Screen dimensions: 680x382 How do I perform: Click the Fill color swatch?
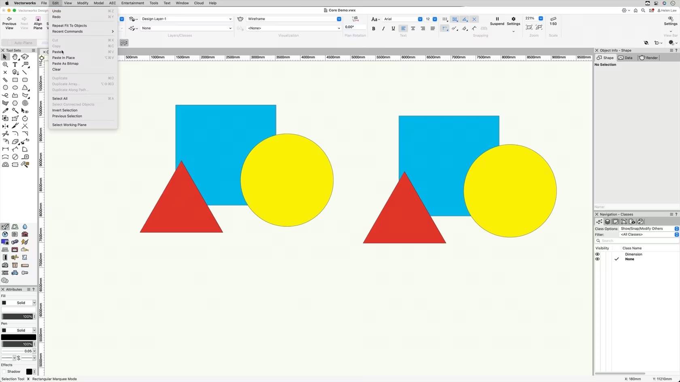pos(19,310)
